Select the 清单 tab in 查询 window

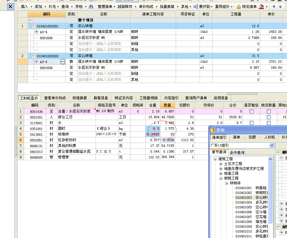tap(236, 137)
